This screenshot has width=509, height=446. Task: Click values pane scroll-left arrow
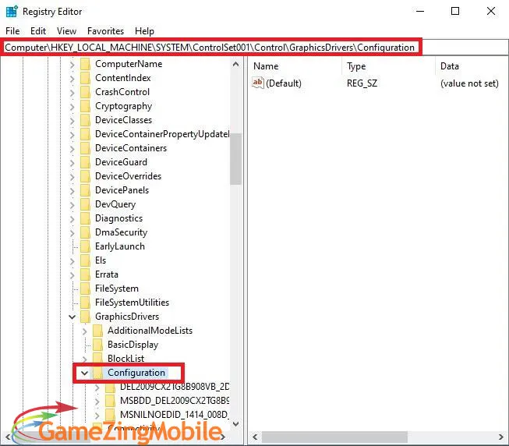255,437
